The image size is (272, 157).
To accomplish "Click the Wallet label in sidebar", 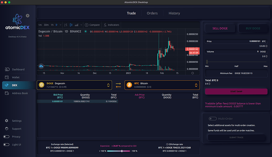I will [16, 78].
